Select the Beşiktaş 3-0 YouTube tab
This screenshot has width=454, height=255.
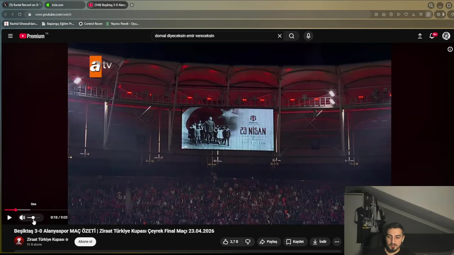[x=107, y=5]
